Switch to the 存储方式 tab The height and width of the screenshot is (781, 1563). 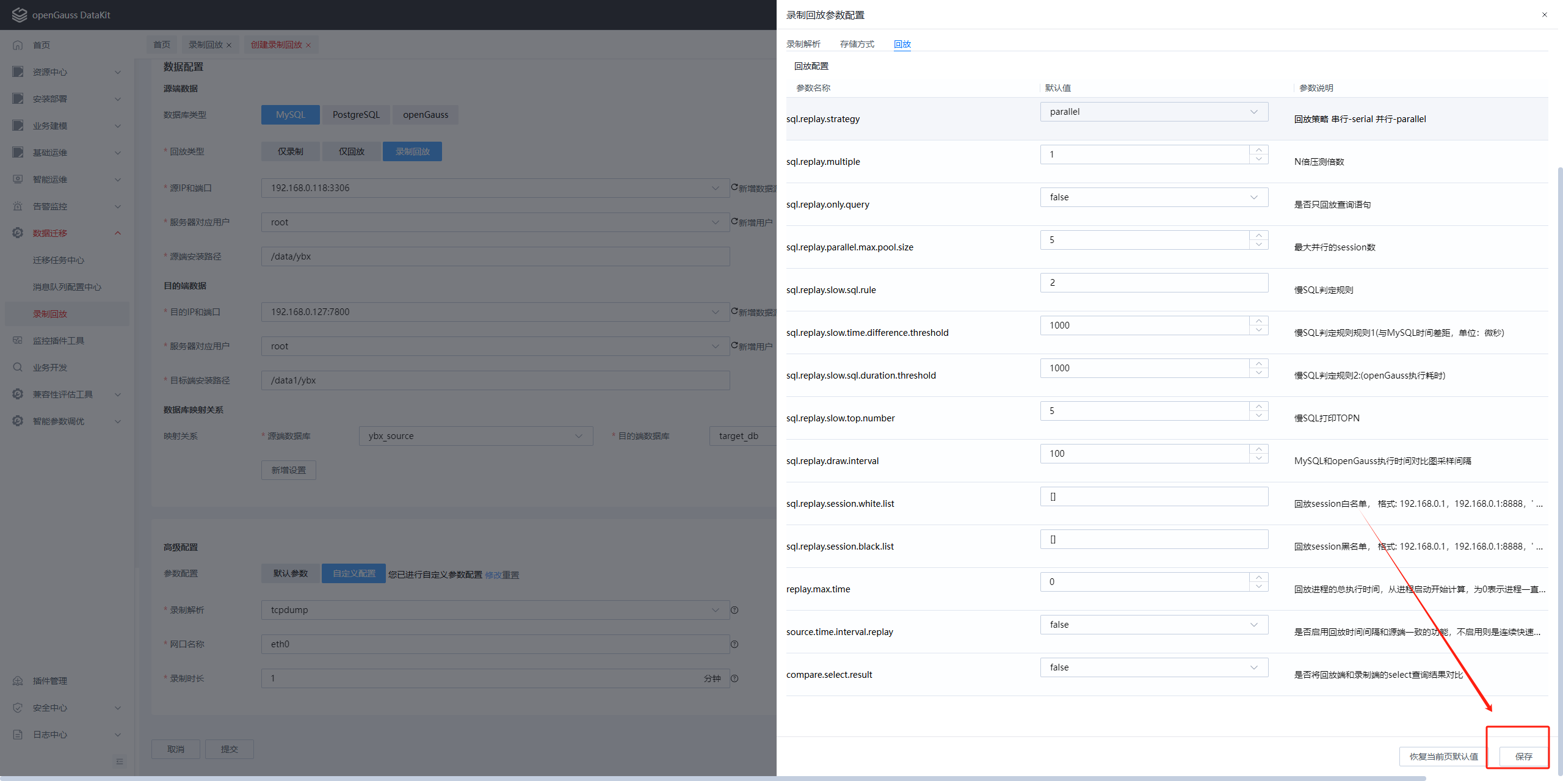coord(857,44)
